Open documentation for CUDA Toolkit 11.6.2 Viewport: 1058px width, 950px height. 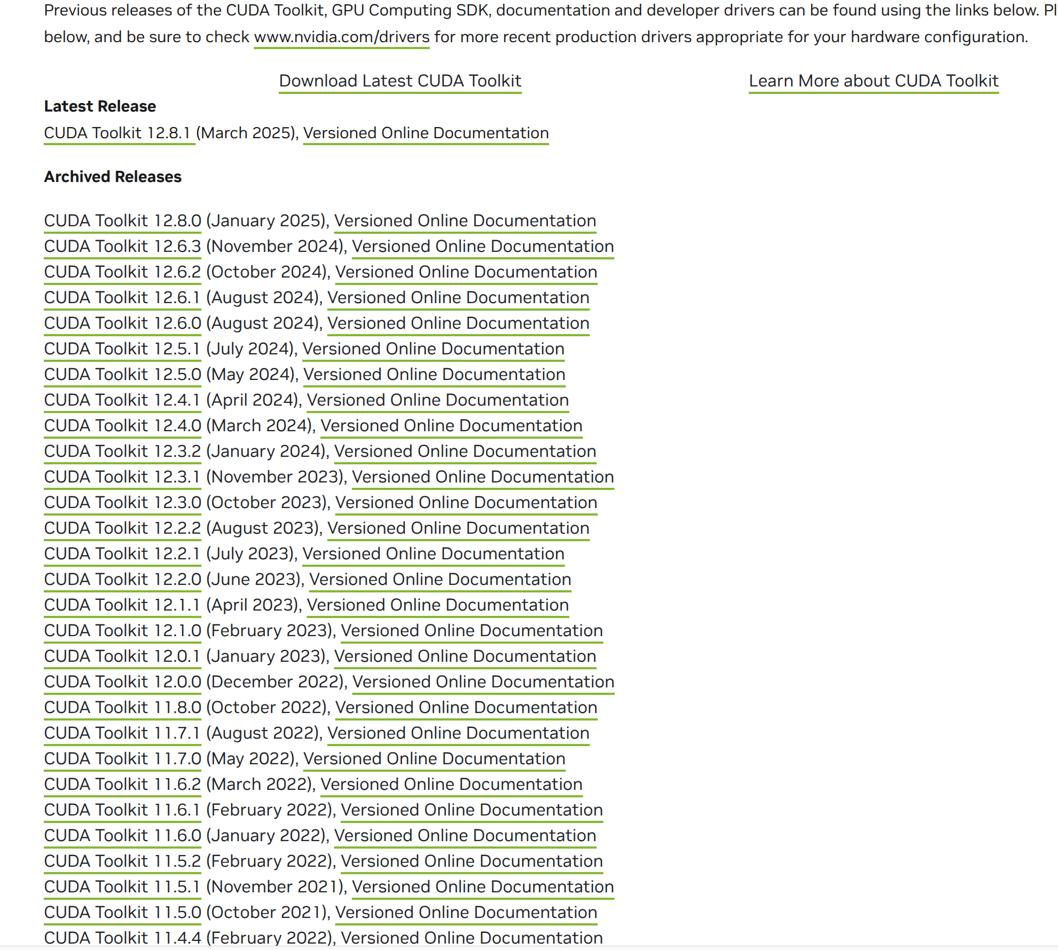(451, 784)
